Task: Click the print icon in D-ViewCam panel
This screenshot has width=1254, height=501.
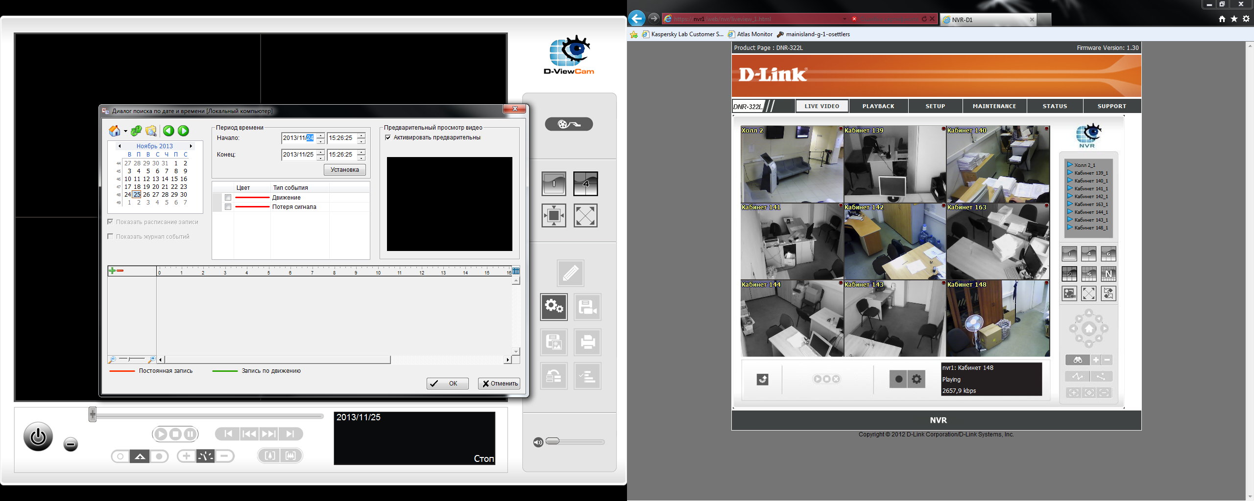Action: coord(587,342)
